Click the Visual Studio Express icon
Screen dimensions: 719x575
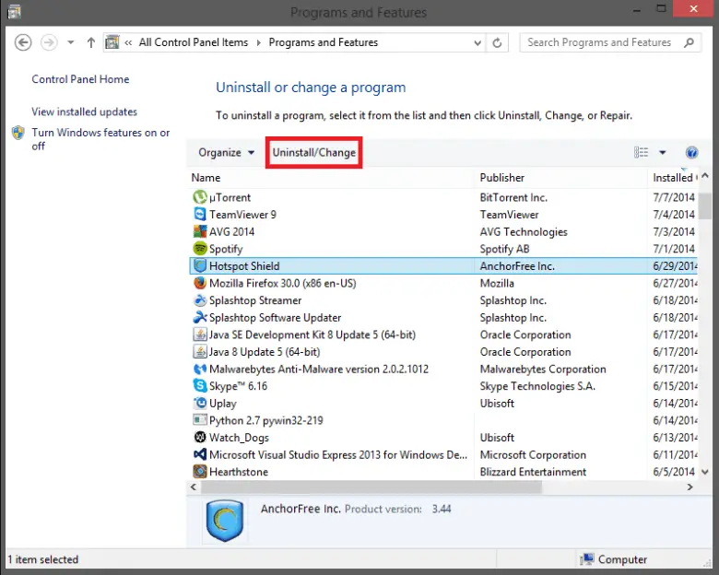200,455
